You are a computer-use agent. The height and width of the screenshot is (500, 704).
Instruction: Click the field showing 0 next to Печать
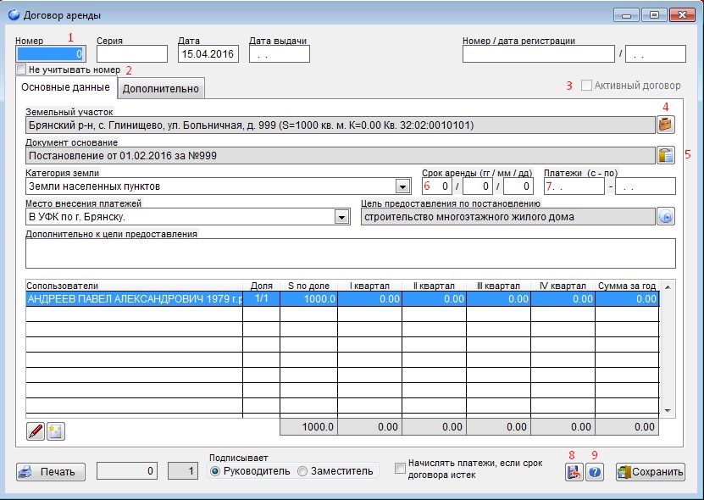[127, 471]
